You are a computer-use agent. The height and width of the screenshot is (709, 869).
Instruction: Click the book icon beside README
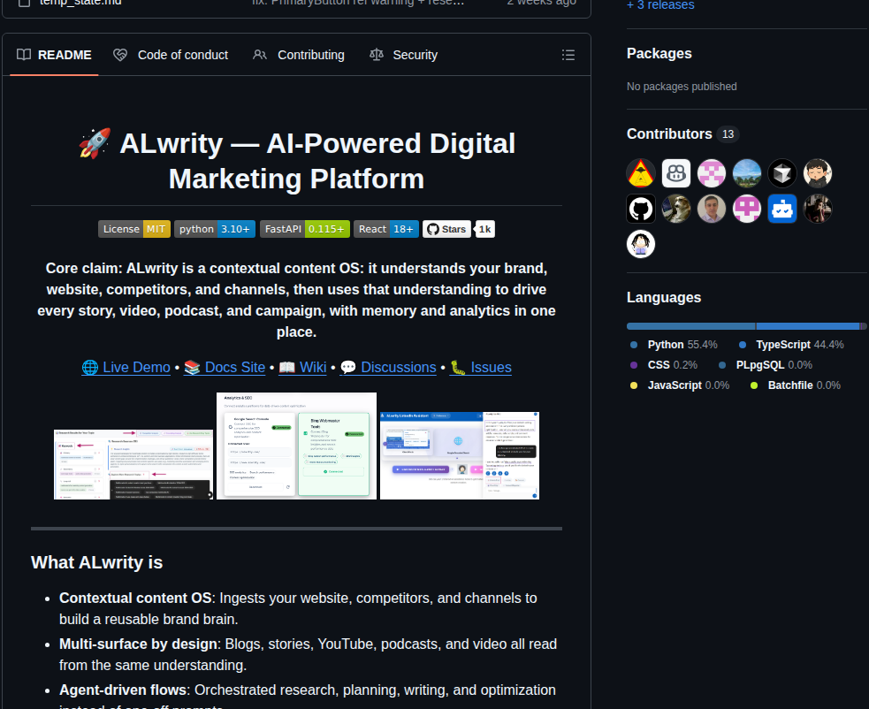click(24, 54)
